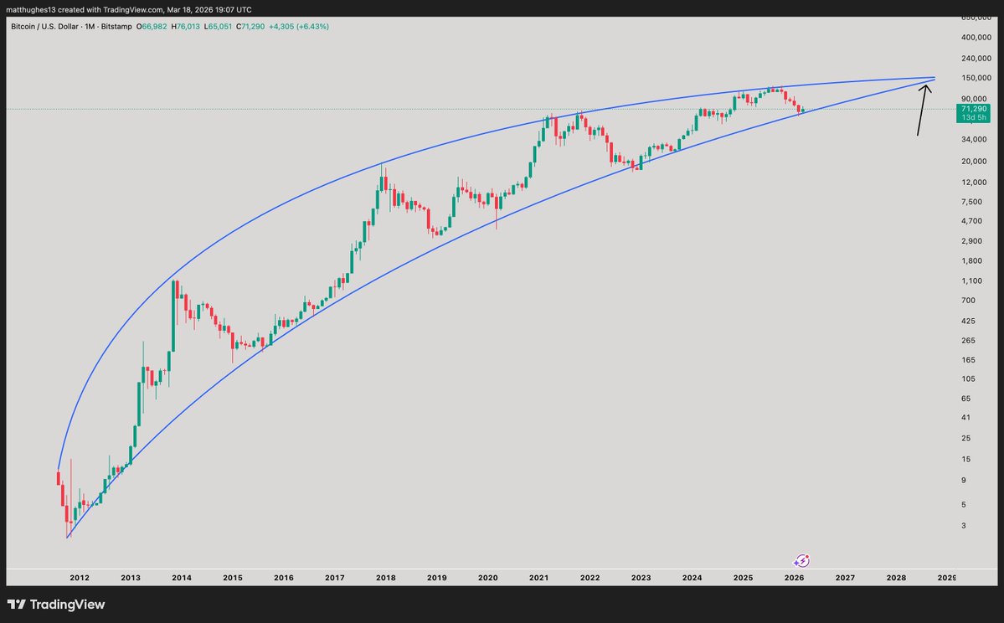1004x623 pixels.
Task: Click the purple lightning icon near 2026
Action: (801, 561)
